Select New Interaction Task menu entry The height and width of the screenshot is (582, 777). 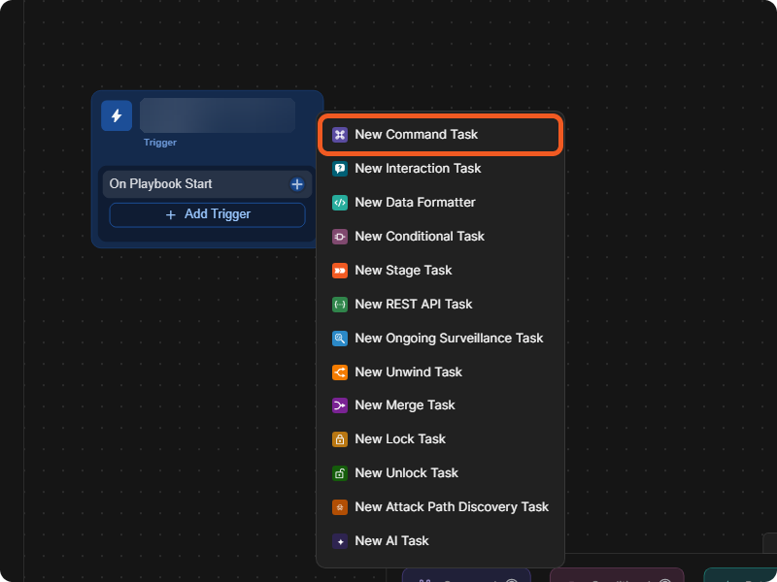440,169
